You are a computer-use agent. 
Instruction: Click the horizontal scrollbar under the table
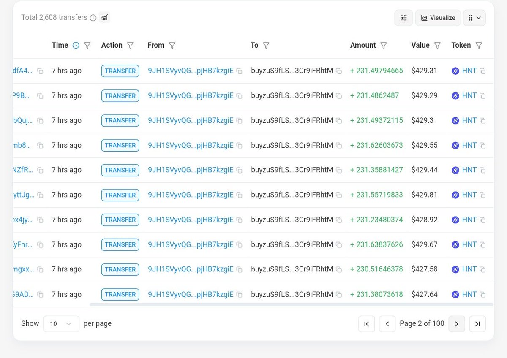pyautogui.click(x=292, y=304)
